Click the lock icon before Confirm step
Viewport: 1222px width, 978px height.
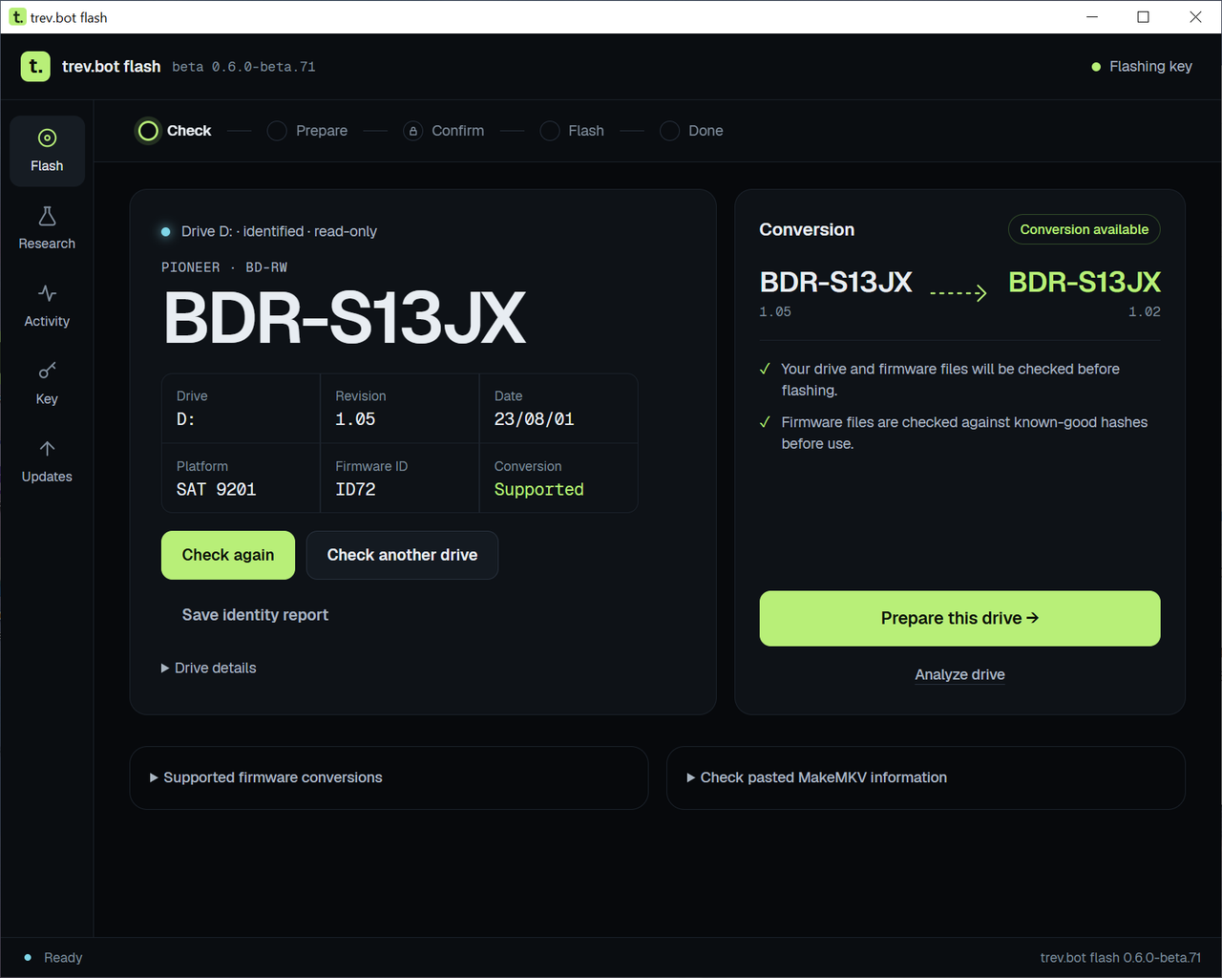(x=413, y=131)
